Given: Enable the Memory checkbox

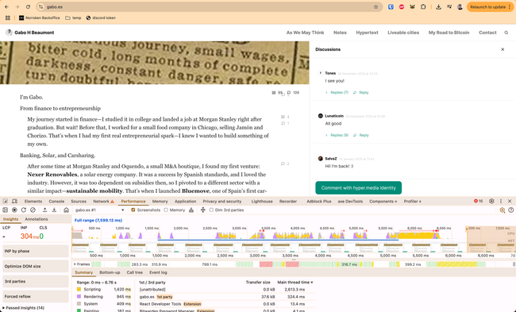Looking at the screenshot, I should click(166, 210).
